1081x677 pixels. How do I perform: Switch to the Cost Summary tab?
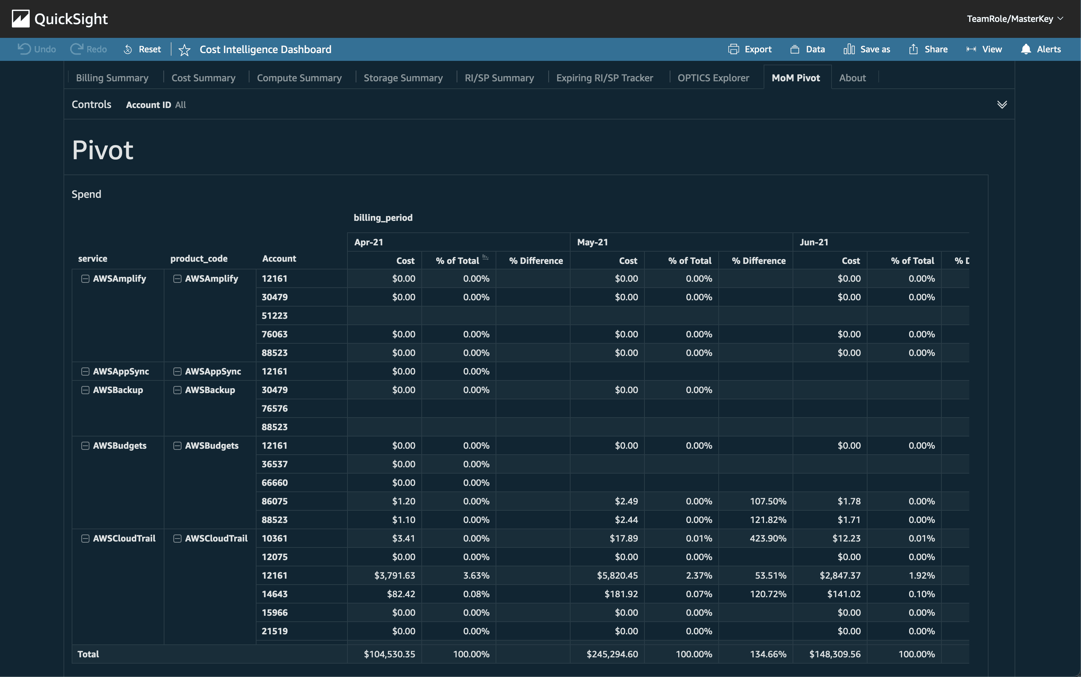(203, 78)
